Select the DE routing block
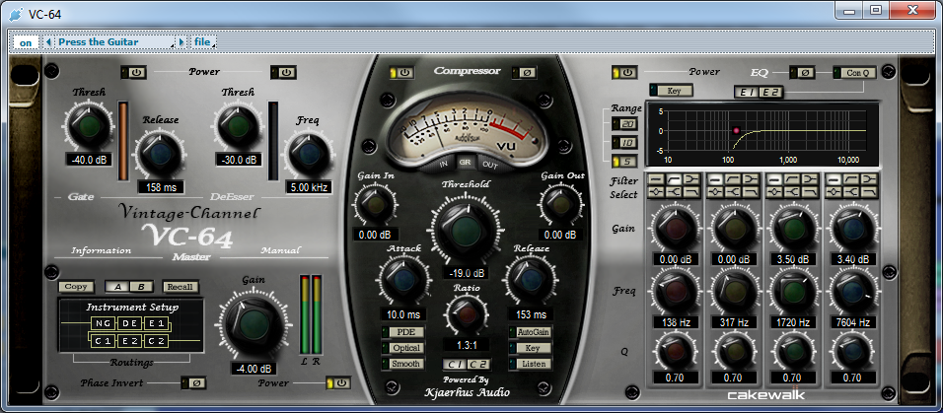Screen dimensions: 943x413 coord(128,324)
